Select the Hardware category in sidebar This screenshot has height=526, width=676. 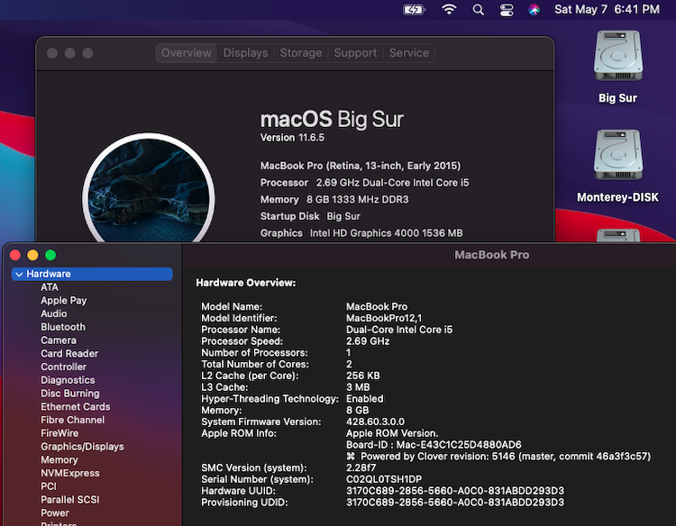click(92, 274)
